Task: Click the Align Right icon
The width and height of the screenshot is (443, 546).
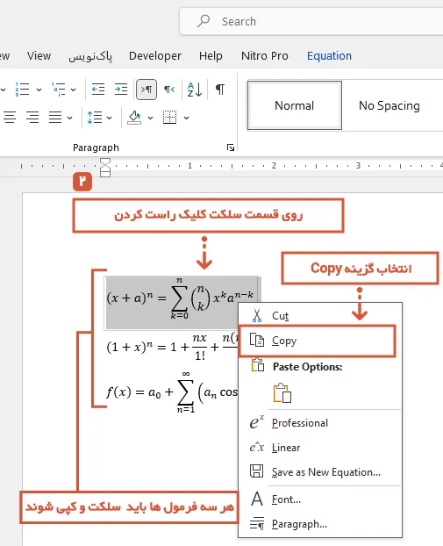Action: click(x=32, y=118)
